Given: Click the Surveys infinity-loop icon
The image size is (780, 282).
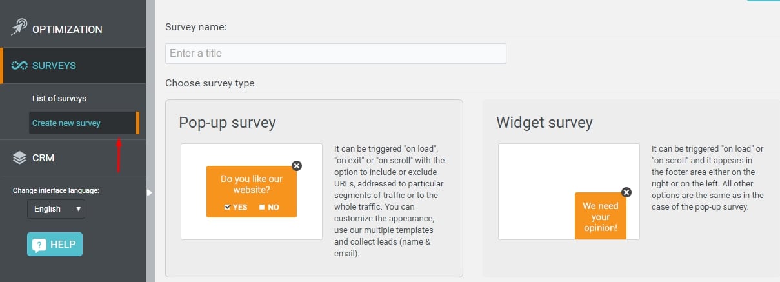Looking at the screenshot, I should coord(20,66).
